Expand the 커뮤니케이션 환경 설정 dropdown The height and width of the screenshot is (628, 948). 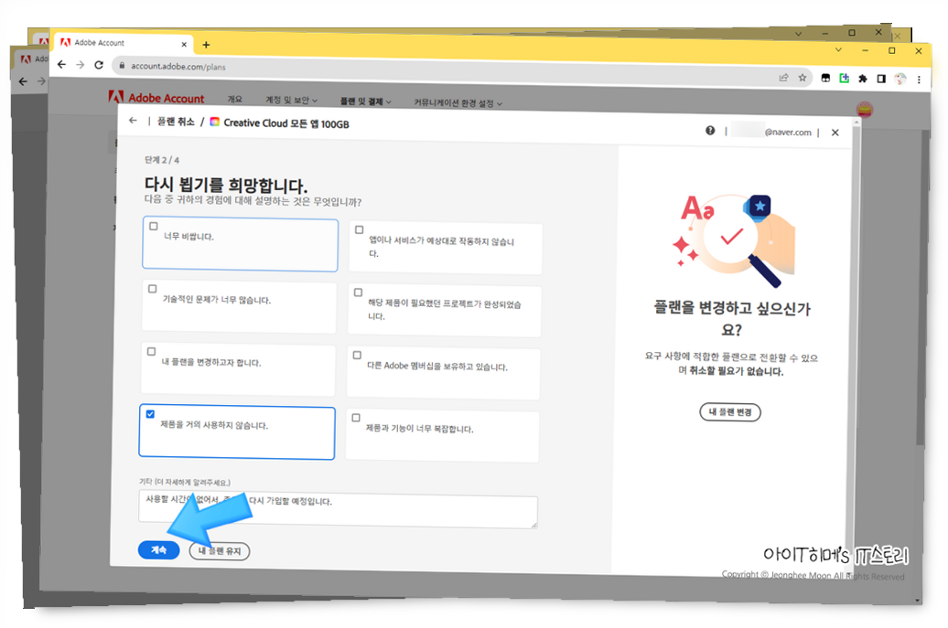point(458,103)
